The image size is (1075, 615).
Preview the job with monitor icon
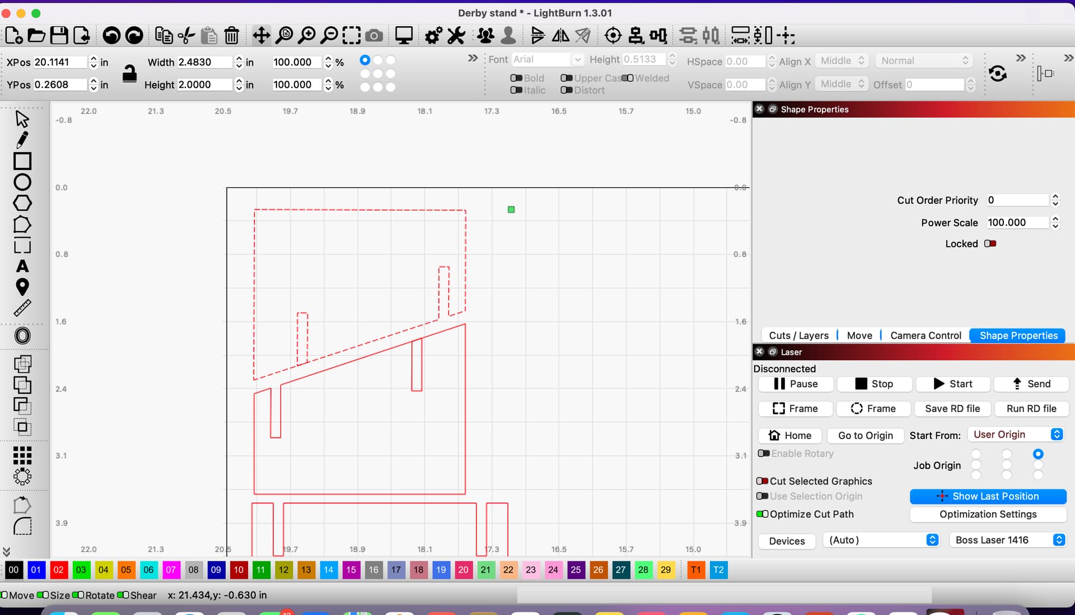coord(404,36)
